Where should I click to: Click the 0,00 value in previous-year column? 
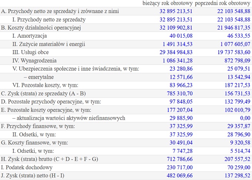245,118
